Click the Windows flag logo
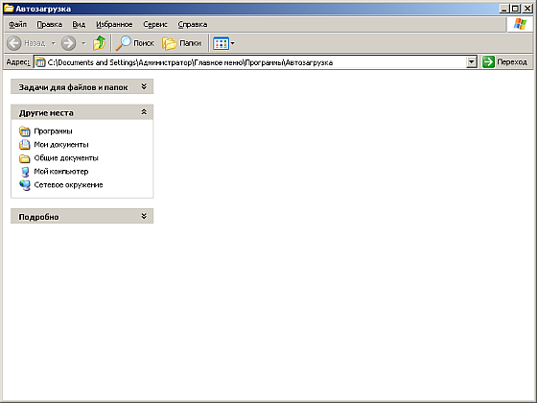 (x=520, y=24)
